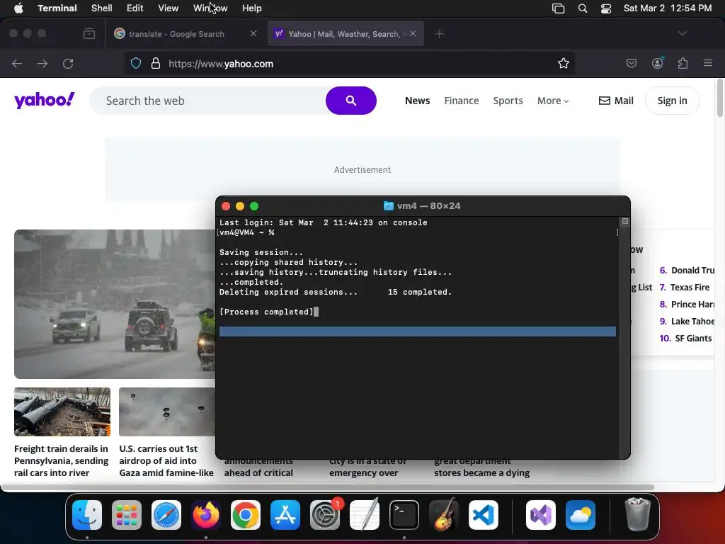The height and width of the screenshot is (544, 725).
Task: Open the extensions puzzle icon
Action: point(683,63)
